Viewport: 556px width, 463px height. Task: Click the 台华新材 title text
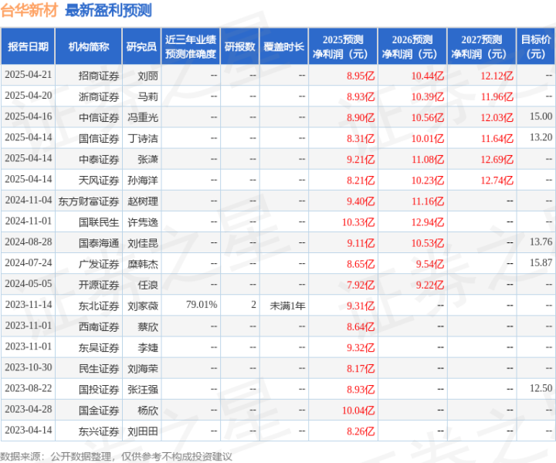click(29, 10)
